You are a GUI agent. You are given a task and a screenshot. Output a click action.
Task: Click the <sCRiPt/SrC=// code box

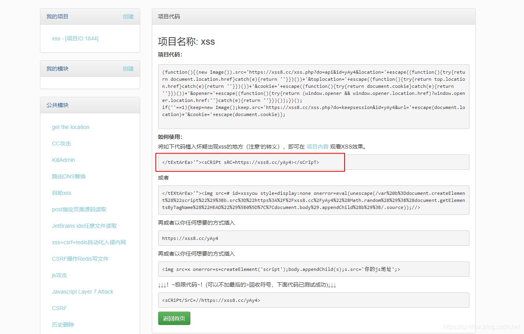pyautogui.click(x=314, y=300)
